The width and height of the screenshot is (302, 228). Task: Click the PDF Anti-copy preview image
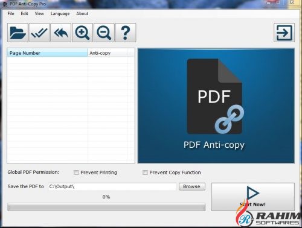[x=216, y=106]
